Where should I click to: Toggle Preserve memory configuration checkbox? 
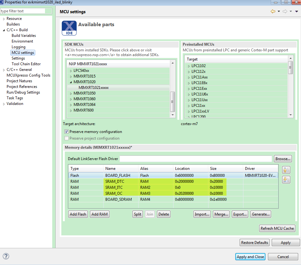(66, 131)
